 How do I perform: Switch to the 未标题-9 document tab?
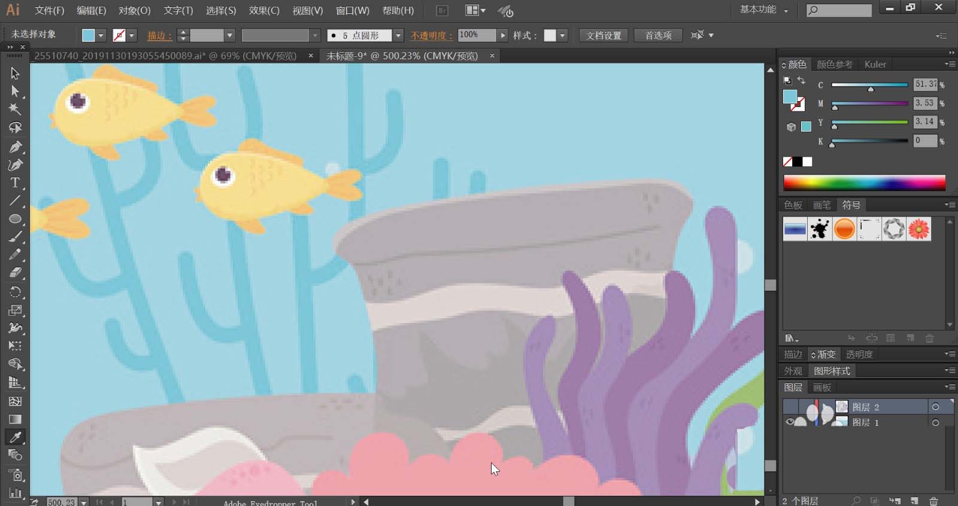[402, 56]
